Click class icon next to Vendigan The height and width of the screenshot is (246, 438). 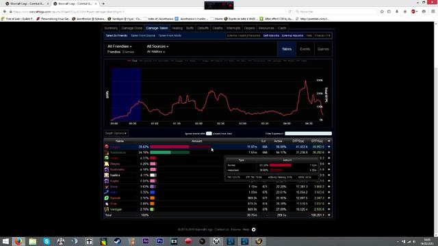point(107,209)
